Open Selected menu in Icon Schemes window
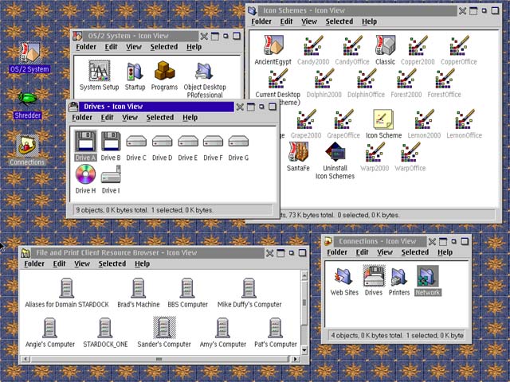 pos(339,21)
